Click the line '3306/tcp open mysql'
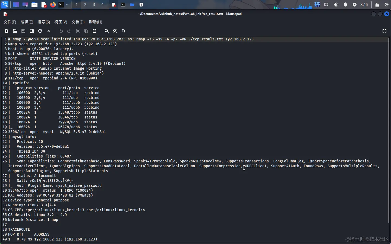The height and width of the screenshot is (244, 391). [57, 132]
